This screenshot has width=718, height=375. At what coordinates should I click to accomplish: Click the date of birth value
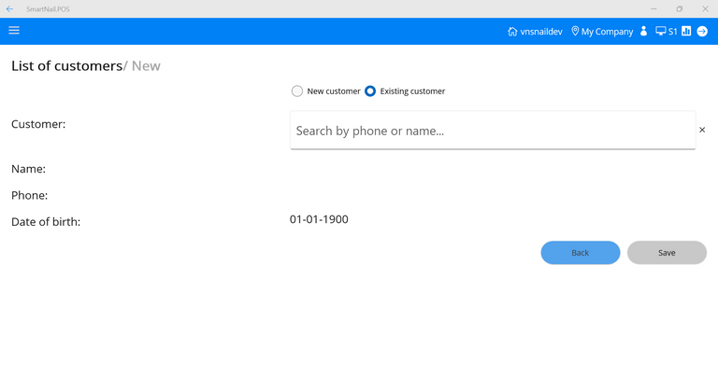pyautogui.click(x=319, y=220)
